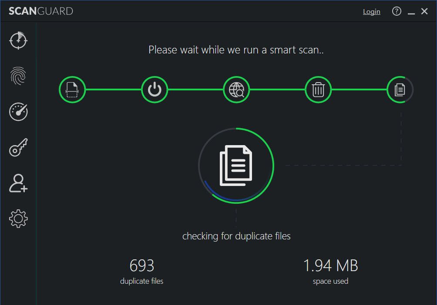Click the help question mark icon

[x=397, y=11]
